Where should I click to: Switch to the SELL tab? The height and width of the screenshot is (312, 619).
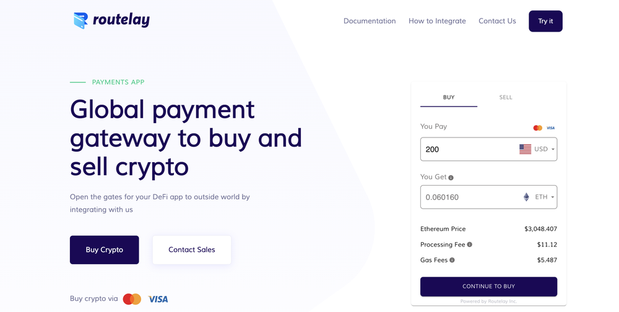click(506, 97)
